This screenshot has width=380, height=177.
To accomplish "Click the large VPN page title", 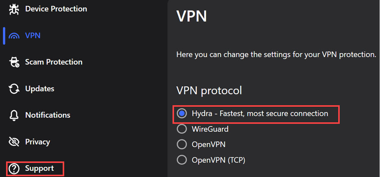I will (x=192, y=16).
